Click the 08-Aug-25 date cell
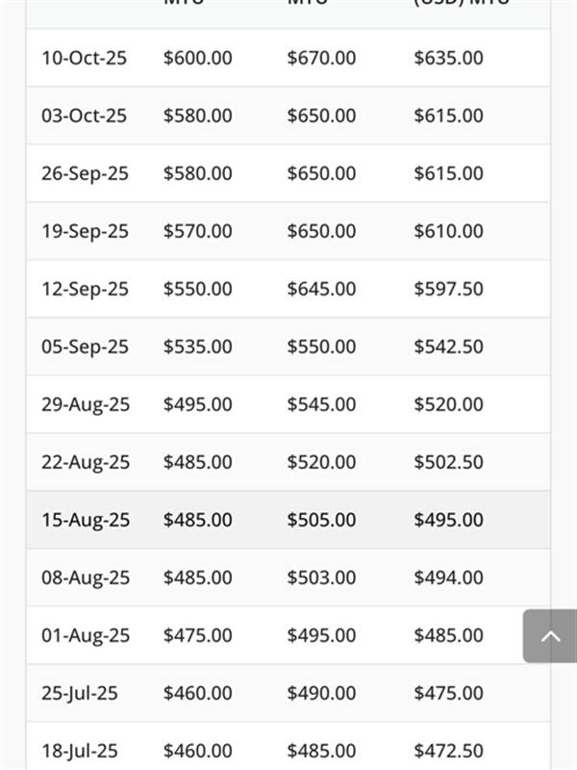The height and width of the screenshot is (770, 577). (x=86, y=577)
